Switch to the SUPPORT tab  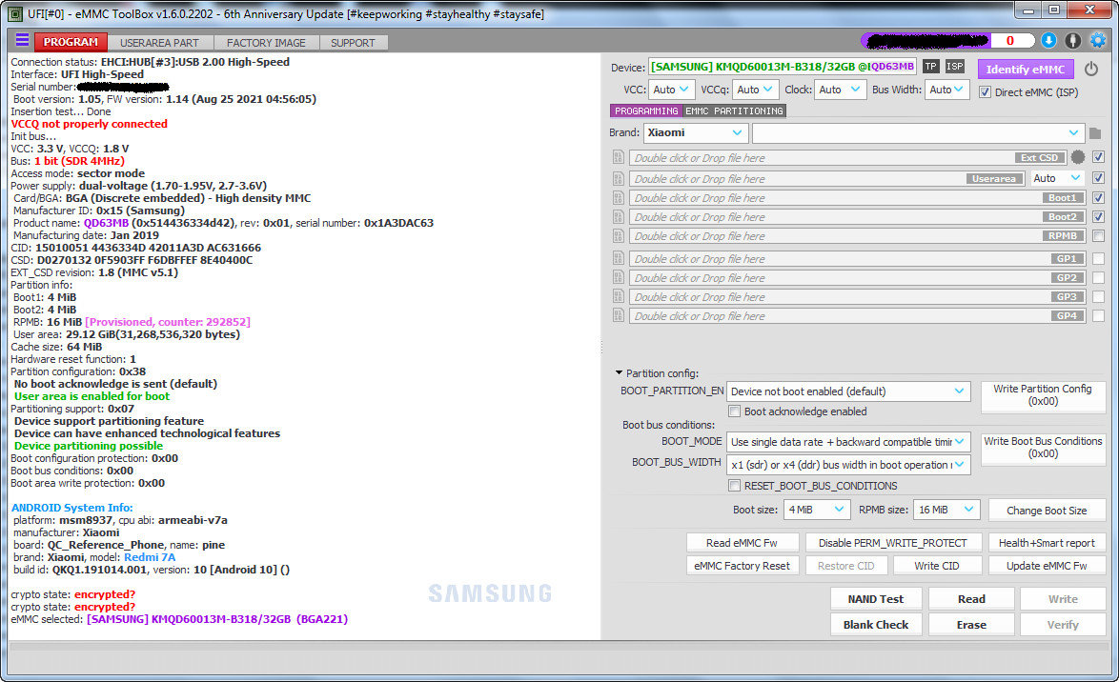353,43
